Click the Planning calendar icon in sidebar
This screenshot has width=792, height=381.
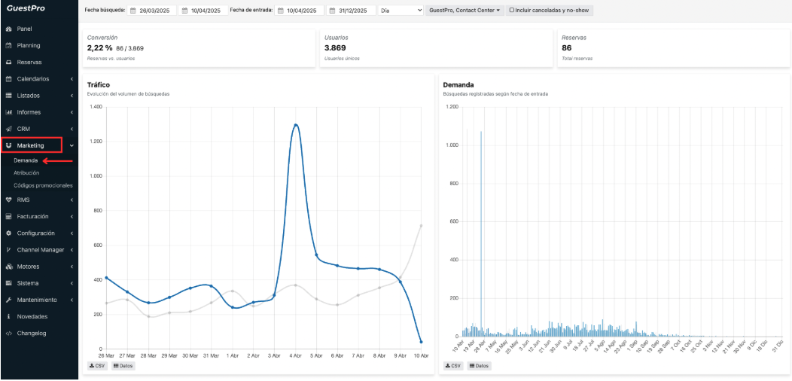click(x=8, y=45)
